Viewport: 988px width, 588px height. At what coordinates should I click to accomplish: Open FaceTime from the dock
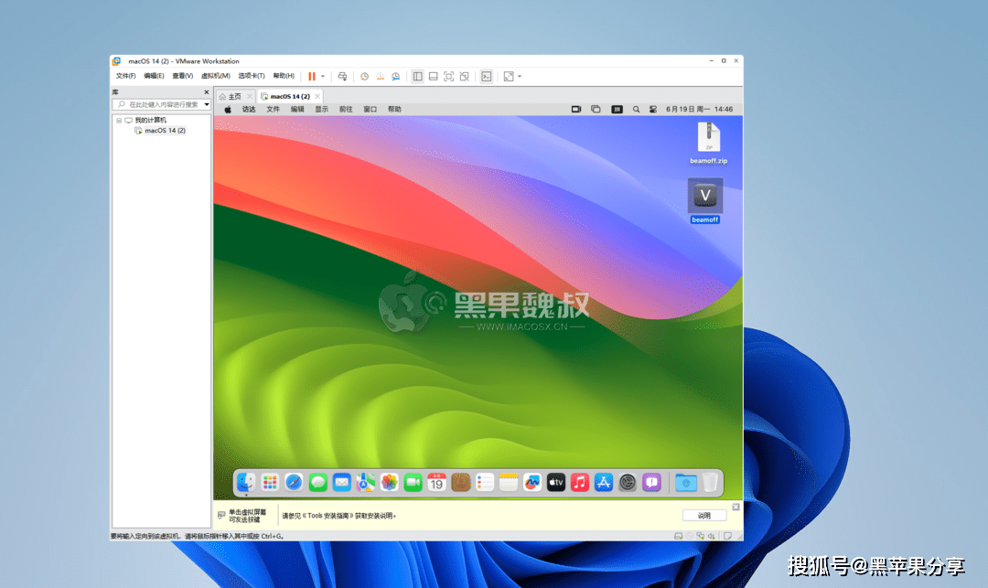(413, 483)
